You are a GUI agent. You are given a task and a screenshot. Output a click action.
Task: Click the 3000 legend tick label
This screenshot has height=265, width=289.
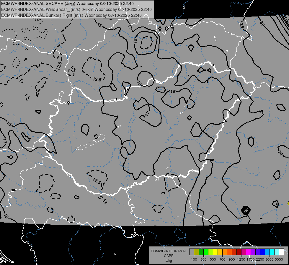pos(270,259)
